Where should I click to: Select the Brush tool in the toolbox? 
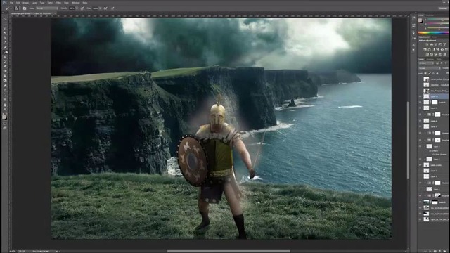[x=5, y=51]
